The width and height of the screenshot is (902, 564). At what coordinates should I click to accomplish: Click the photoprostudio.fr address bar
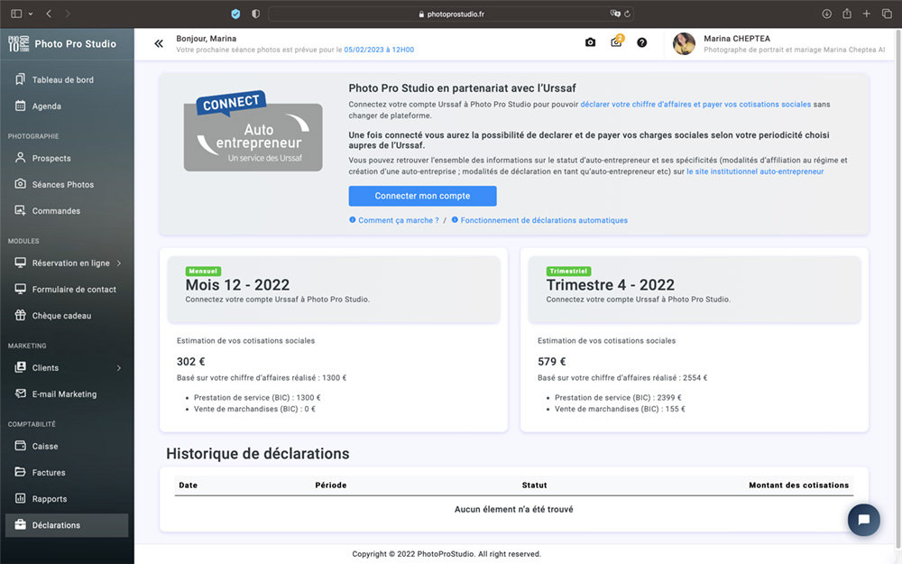click(451, 14)
